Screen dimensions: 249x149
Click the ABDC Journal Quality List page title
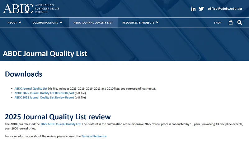tap(45, 54)
